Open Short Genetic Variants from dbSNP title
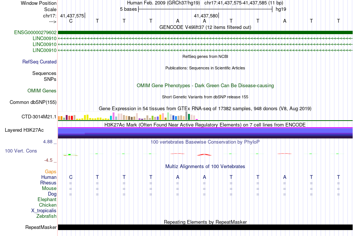Image resolution: width=353 pixels, height=236 pixels. pyautogui.click(x=205, y=97)
